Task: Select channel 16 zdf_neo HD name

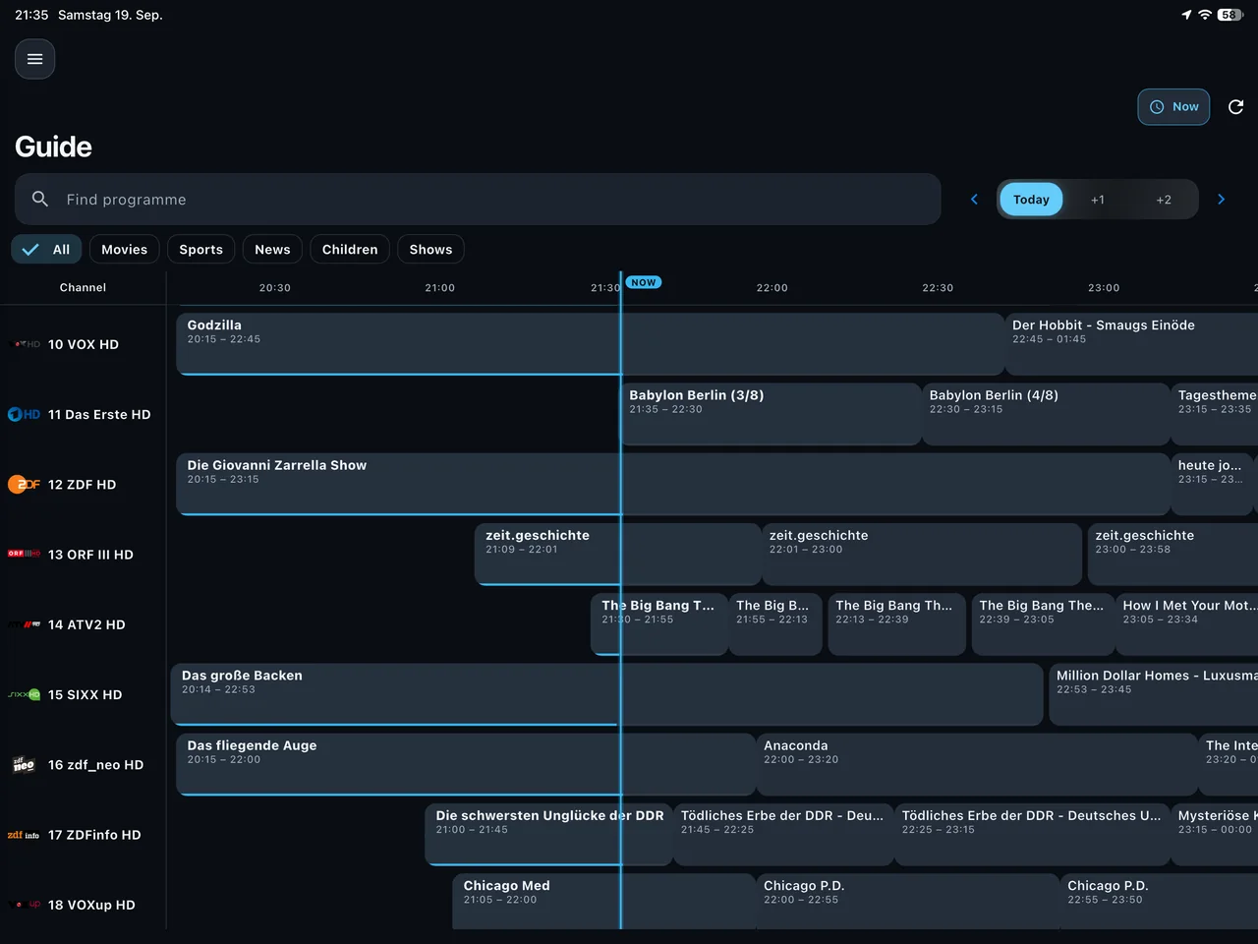Action: point(95,764)
